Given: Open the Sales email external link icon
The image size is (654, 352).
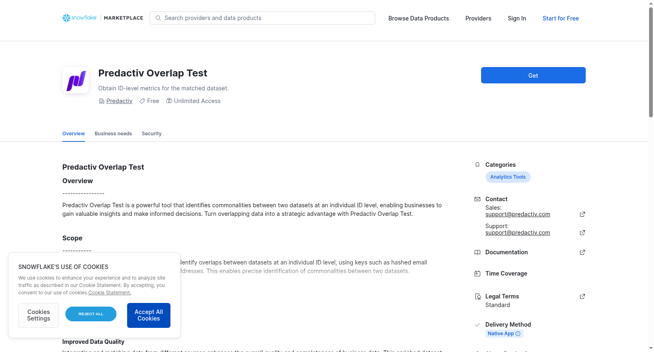Looking at the screenshot, I should (582, 214).
